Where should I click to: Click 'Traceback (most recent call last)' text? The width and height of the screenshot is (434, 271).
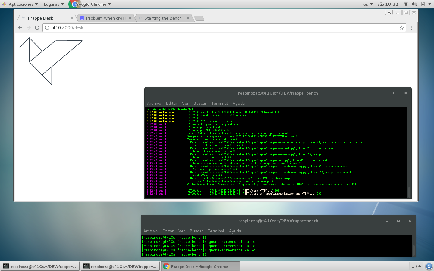click(x=212, y=139)
